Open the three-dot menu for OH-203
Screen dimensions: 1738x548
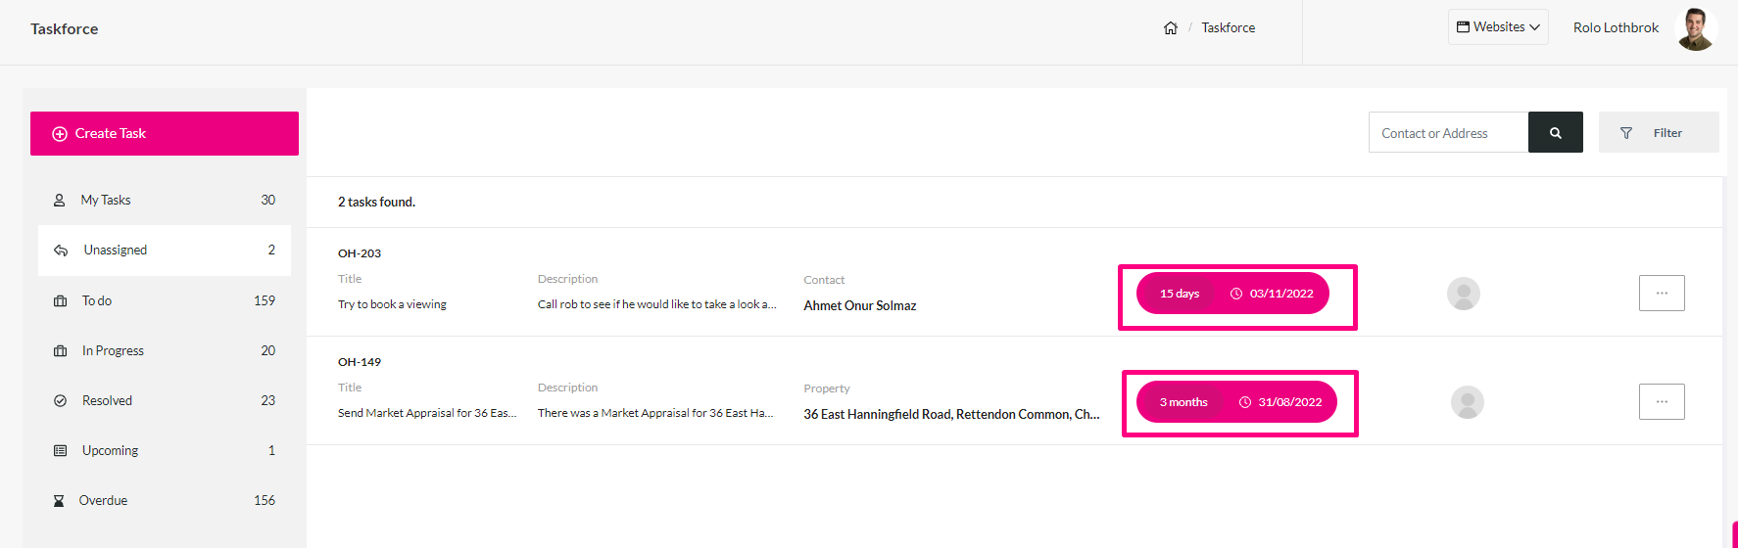(x=1662, y=293)
